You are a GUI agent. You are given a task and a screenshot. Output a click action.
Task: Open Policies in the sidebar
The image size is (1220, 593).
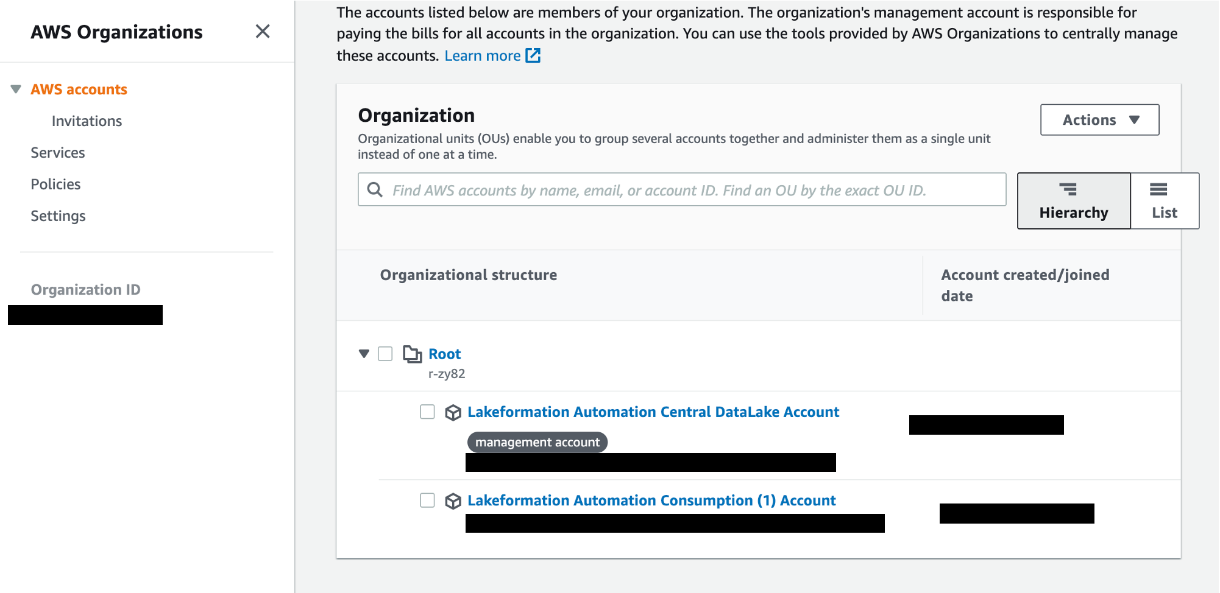point(55,184)
